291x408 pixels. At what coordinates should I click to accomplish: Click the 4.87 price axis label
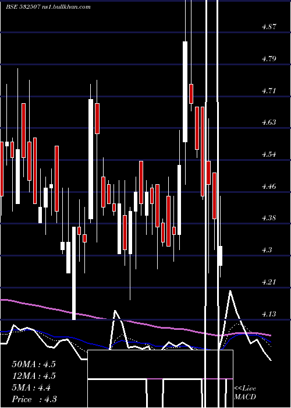click(269, 27)
